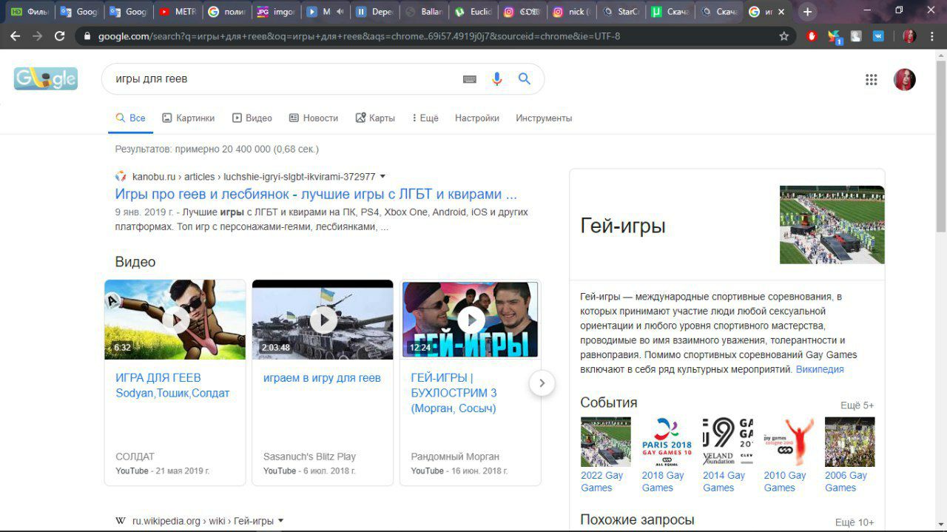Expand the kanobu.ru result options arrow

pos(382,177)
